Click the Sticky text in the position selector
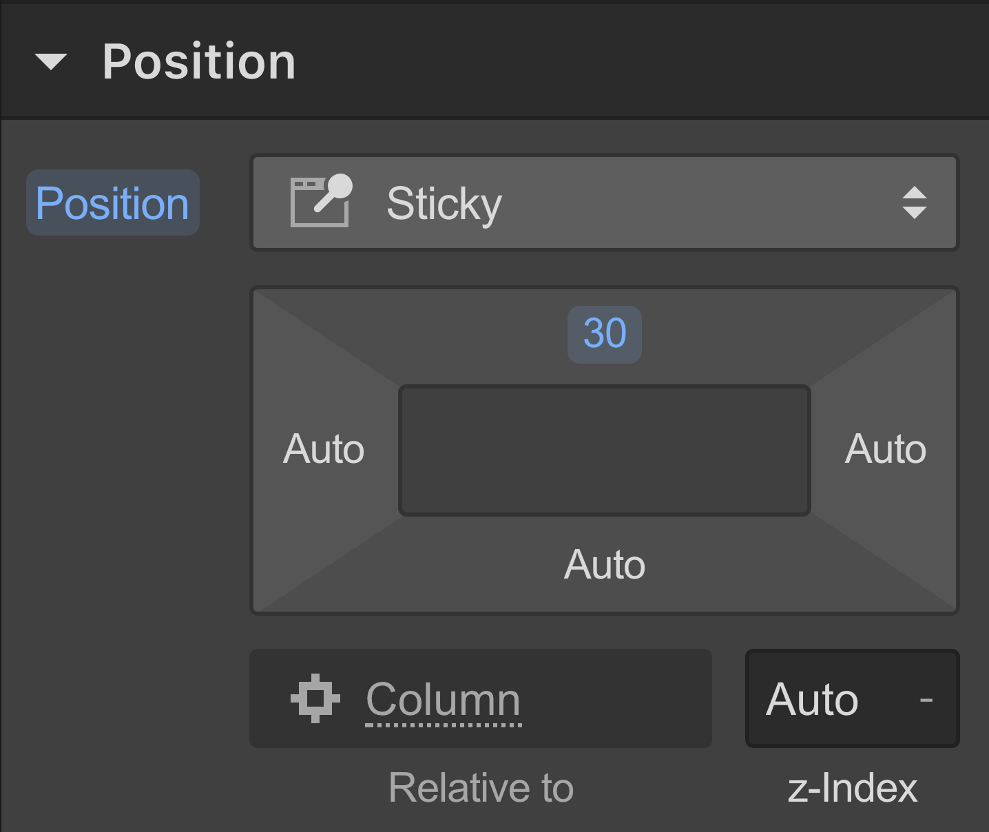The image size is (989, 832). [x=444, y=204]
